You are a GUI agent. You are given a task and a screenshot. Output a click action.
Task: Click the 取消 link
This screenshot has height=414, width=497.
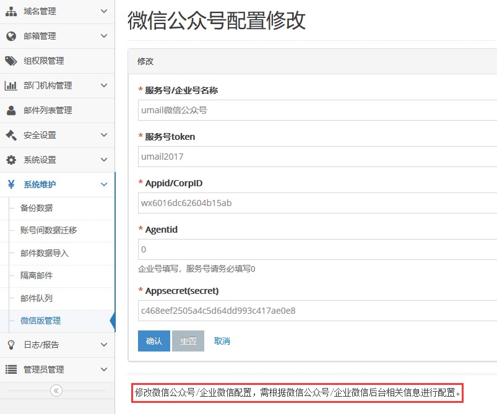coord(222,341)
